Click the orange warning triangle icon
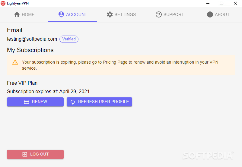242x167 pixels. (15, 62)
